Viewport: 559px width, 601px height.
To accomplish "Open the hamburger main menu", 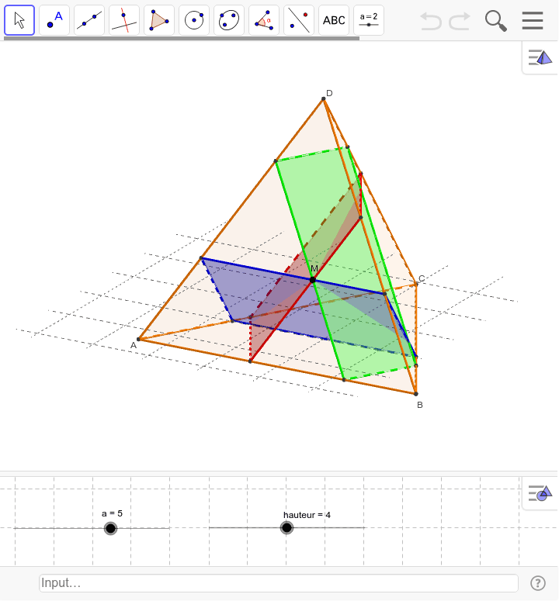I will pos(533,20).
